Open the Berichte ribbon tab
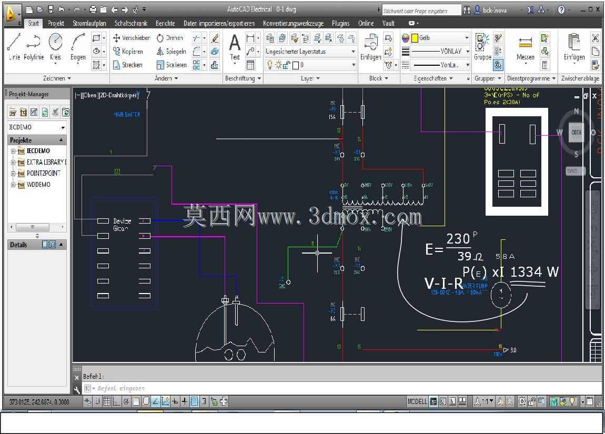 coord(165,23)
